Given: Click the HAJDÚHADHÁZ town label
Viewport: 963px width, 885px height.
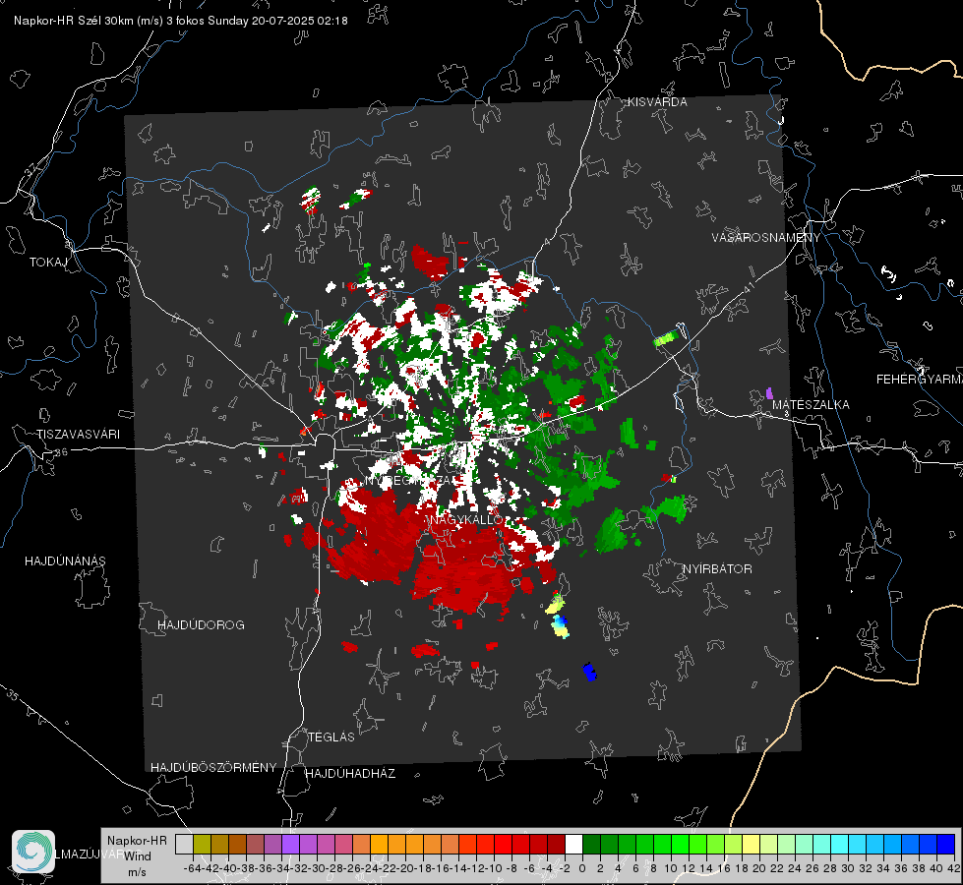Looking at the screenshot, I should (x=350, y=774).
